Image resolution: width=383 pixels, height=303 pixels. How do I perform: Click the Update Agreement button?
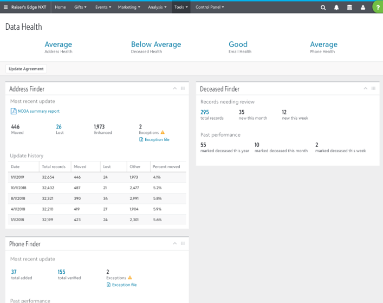[26, 69]
